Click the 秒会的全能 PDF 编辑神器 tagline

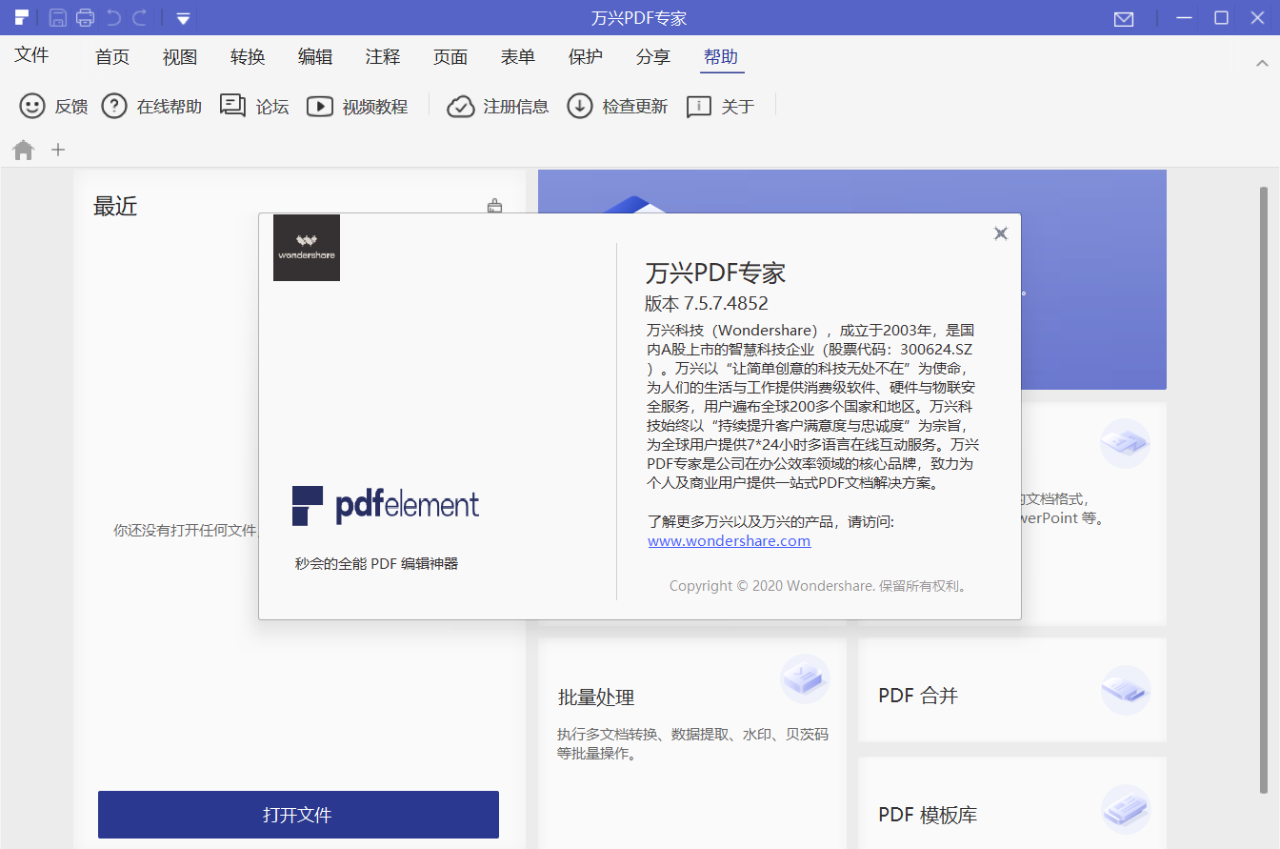tap(377, 563)
